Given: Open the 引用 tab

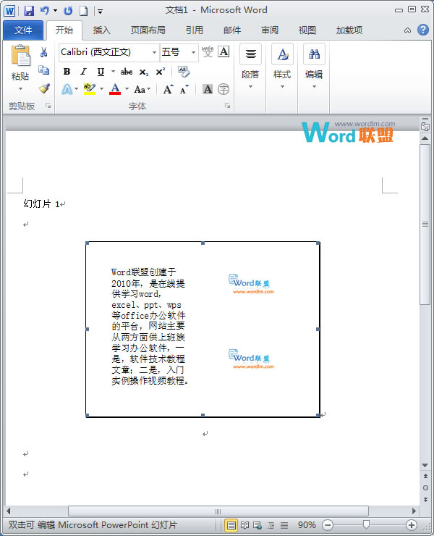Looking at the screenshot, I should 195,30.
